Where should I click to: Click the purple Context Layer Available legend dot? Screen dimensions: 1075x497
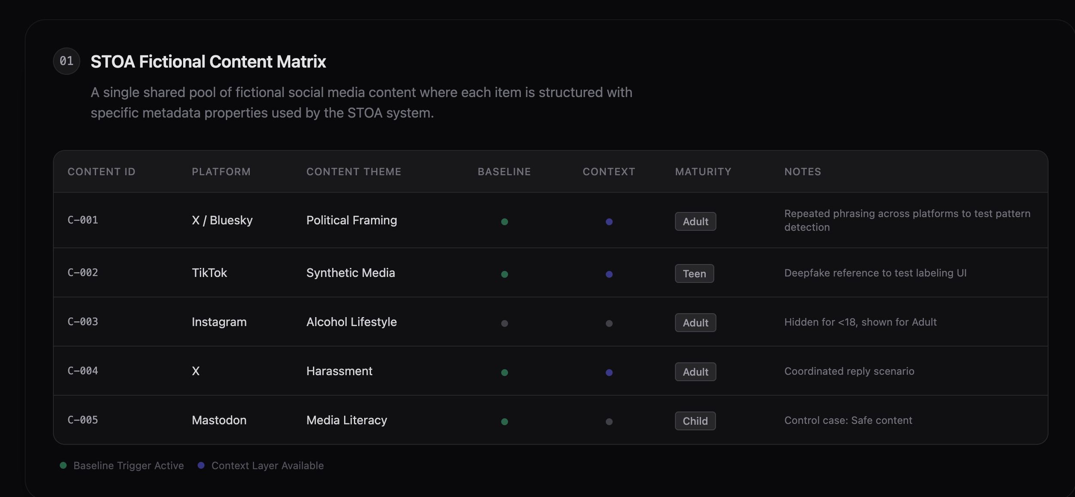(201, 465)
